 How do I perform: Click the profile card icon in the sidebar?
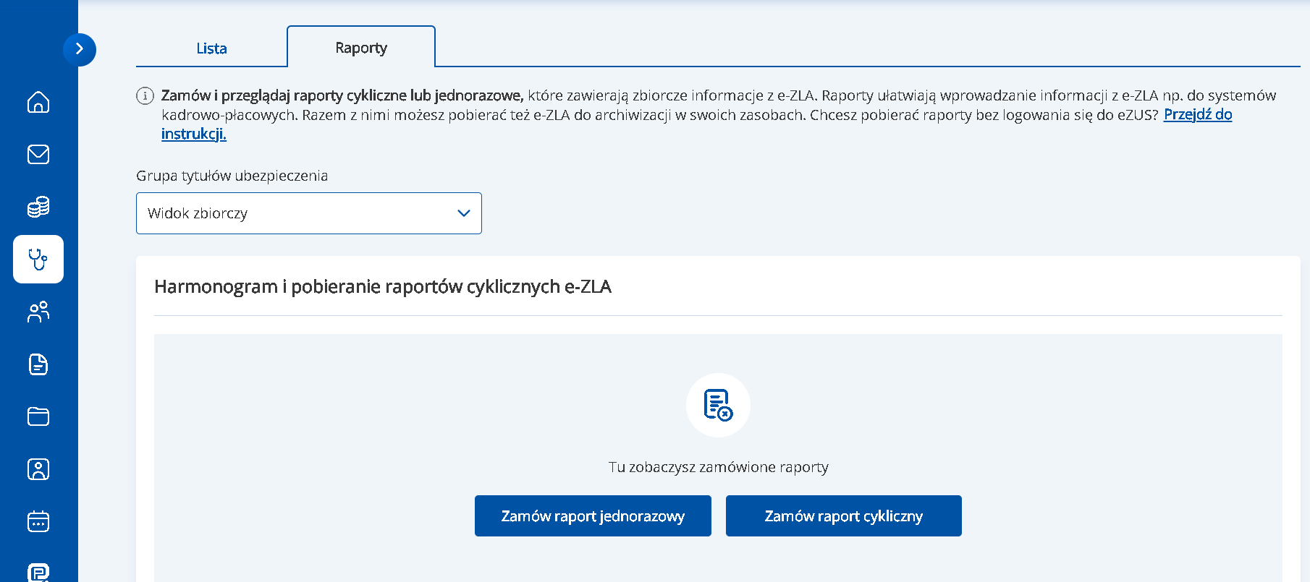tap(38, 469)
